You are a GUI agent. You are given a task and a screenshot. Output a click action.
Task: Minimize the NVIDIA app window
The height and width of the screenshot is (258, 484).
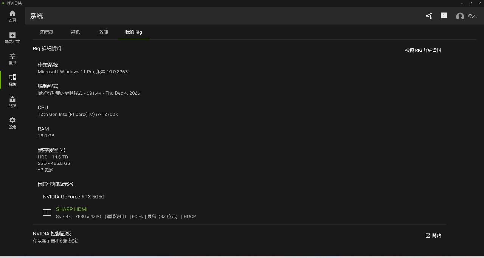(462, 3)
